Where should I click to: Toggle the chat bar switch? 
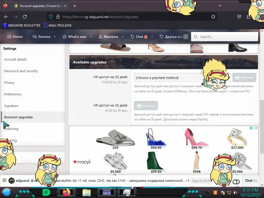click(236, 182)
